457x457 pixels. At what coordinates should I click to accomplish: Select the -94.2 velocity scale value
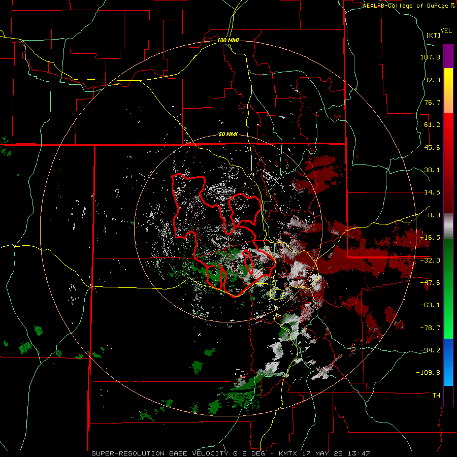click(x=430, y=350)
